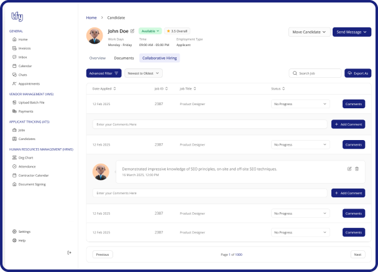Image resolution: width=378 pixels, height=272 pixels.
Task: Open the last row's No Progress dropdown
Action: pyautogui.click(x=300, y=232)
